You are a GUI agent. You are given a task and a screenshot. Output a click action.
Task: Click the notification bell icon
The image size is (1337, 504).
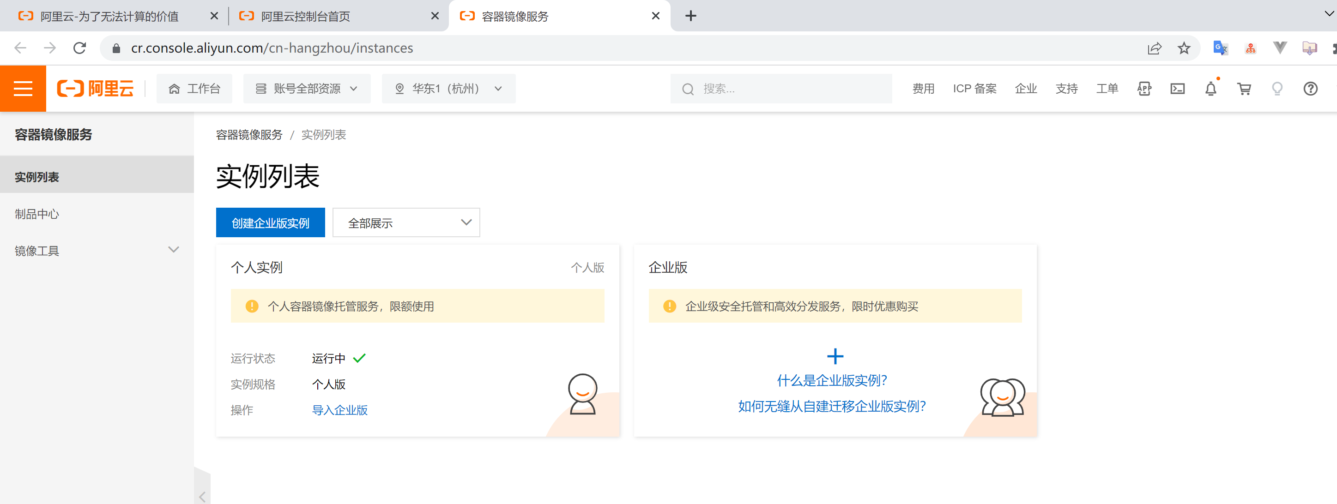point(1210,89)
